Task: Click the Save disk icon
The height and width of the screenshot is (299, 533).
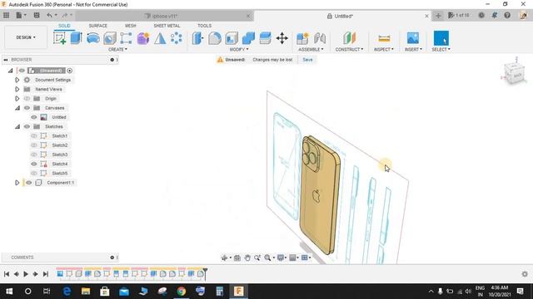Action: click(37, 15)
